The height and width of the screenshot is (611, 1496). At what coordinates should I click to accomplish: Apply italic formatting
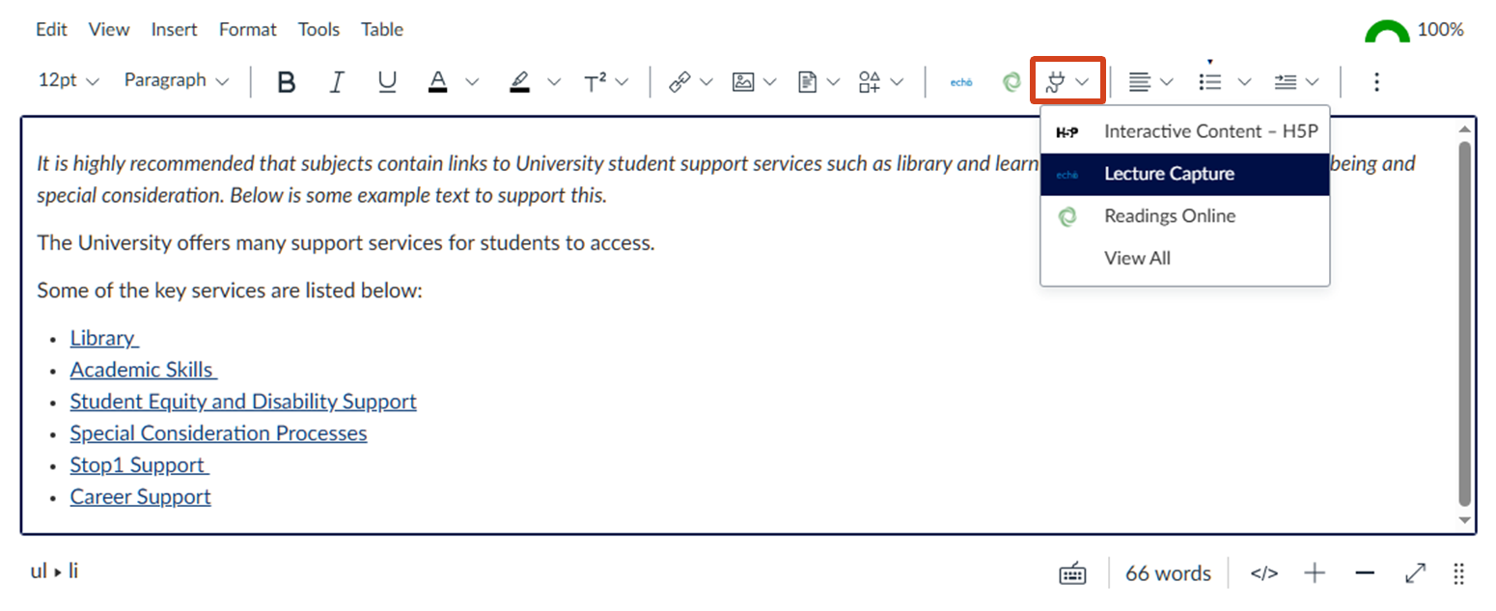[336, 82]
